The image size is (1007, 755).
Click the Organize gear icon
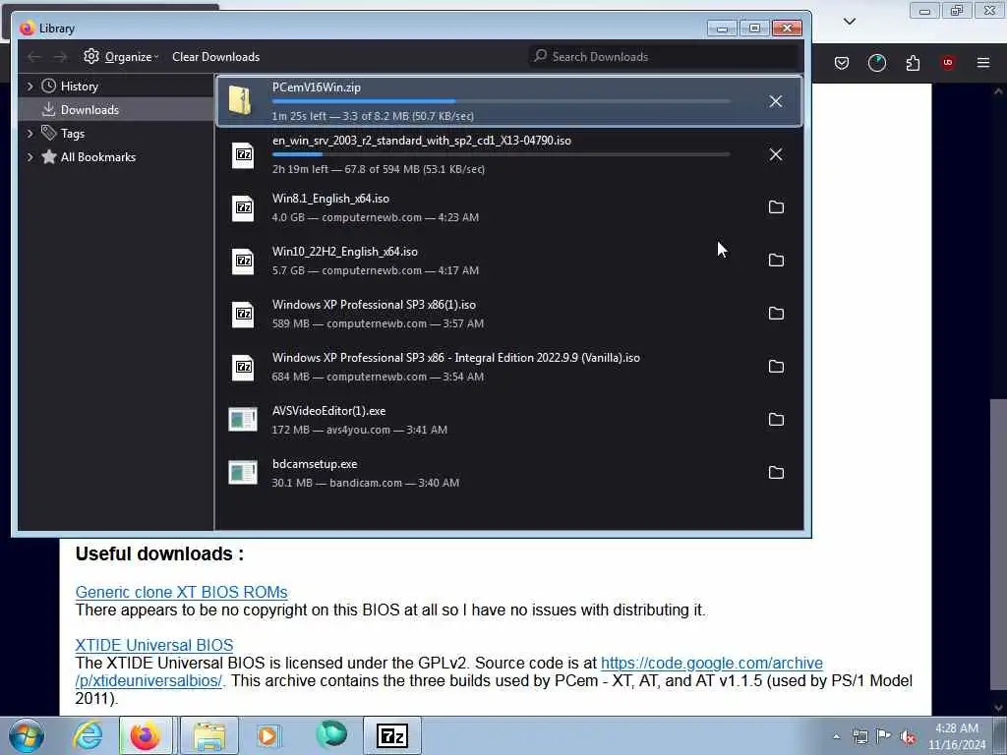click(91, 56)
